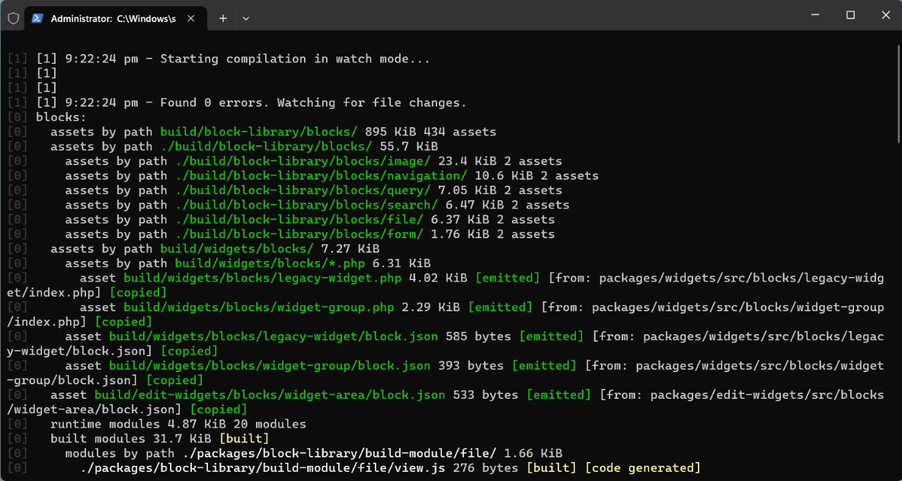The height and width of the screenshot is (481, 902).
Task: Click the empty title bar area
Action: [518, 15]
